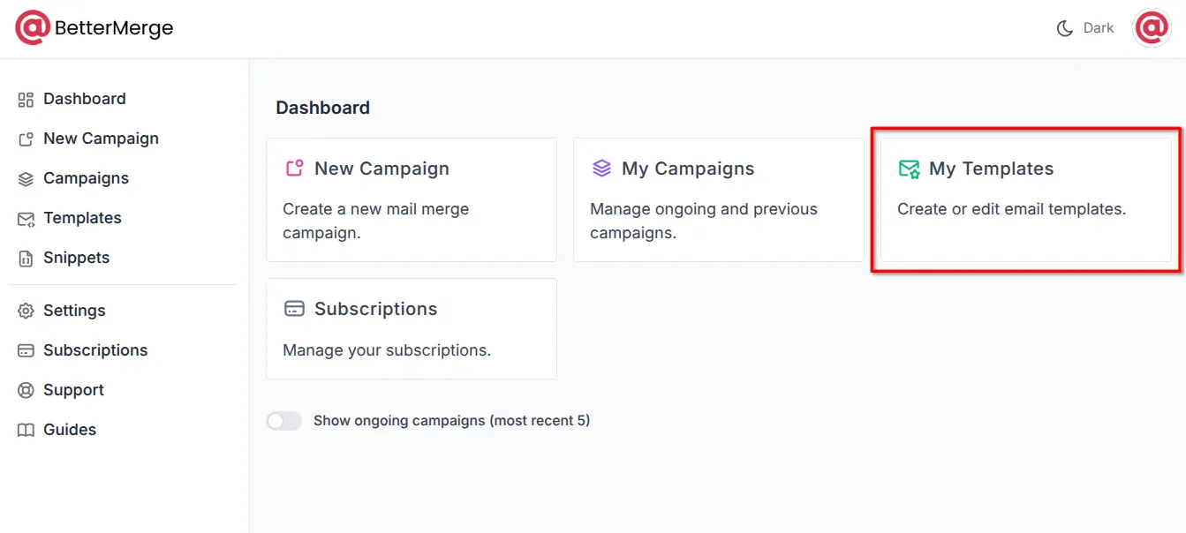Click the Templates mail icon in sidebar
The width and height of the screenshot is (1186, 533).
pos(25,218)
